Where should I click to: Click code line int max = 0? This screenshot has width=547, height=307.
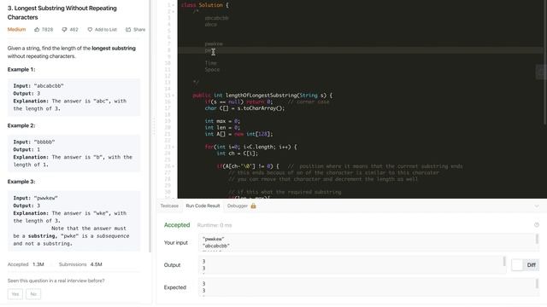(222, 121)
